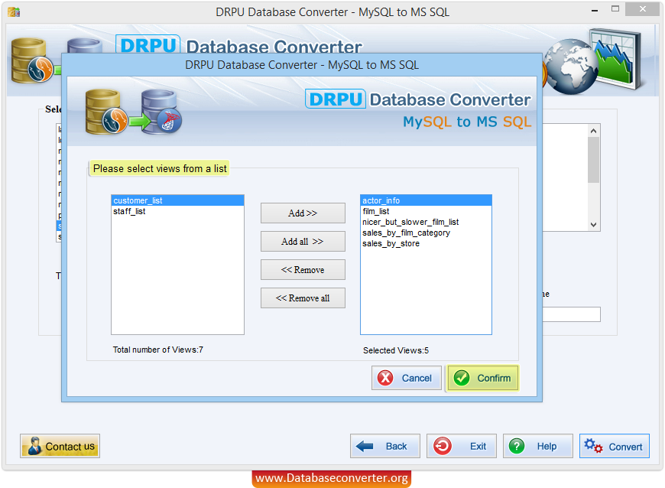This screenshot has height=488, width=665.
Task: Click the contact person icon
Action: point(34,446)
